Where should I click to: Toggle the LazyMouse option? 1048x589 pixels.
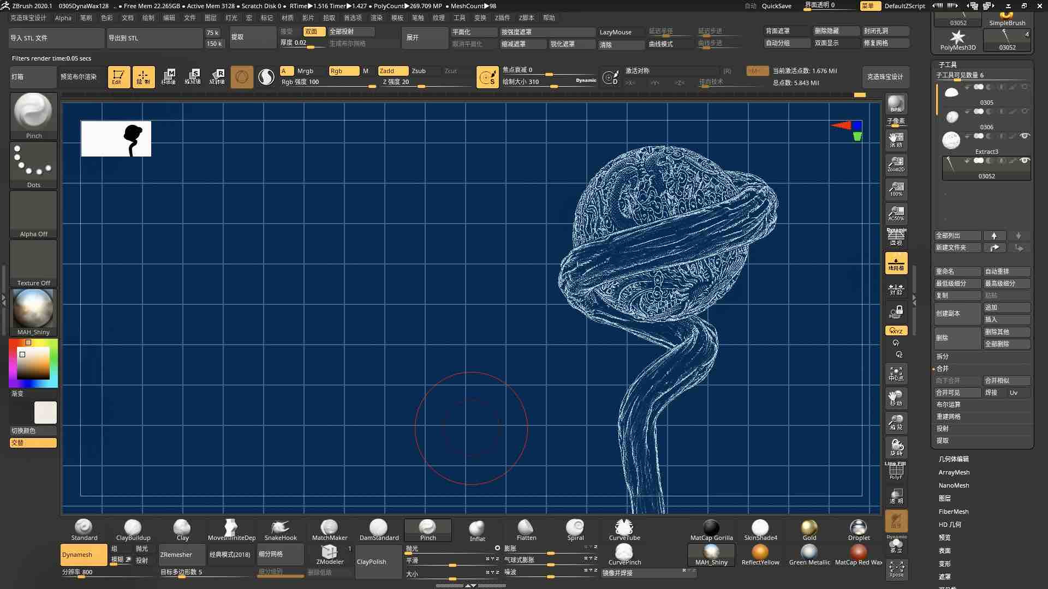coord(616,32)
